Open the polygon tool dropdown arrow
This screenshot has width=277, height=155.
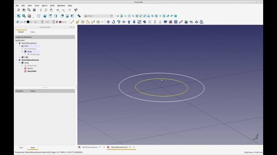click(102, 22)
